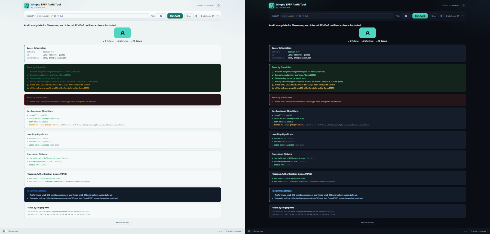Click '0 Failures' count in dark window
Screen dimensions: 490x234
coord(353,41)
